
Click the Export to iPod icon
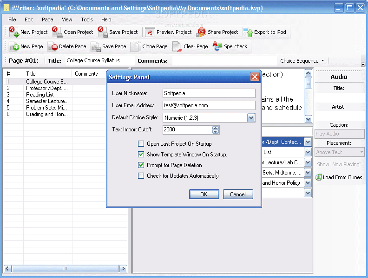[x=248, y=32]
